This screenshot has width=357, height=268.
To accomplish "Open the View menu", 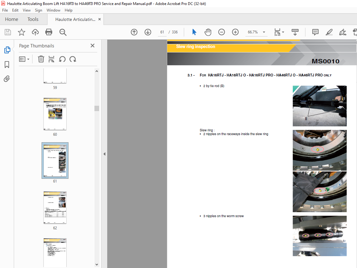I will click(27, 10).
